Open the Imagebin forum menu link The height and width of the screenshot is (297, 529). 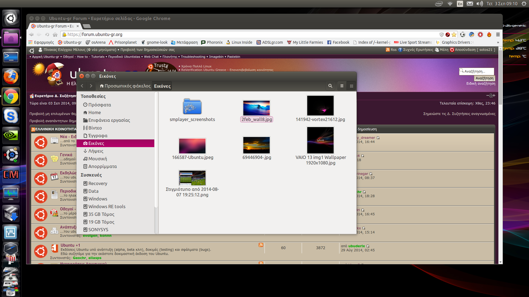point(216,57)
